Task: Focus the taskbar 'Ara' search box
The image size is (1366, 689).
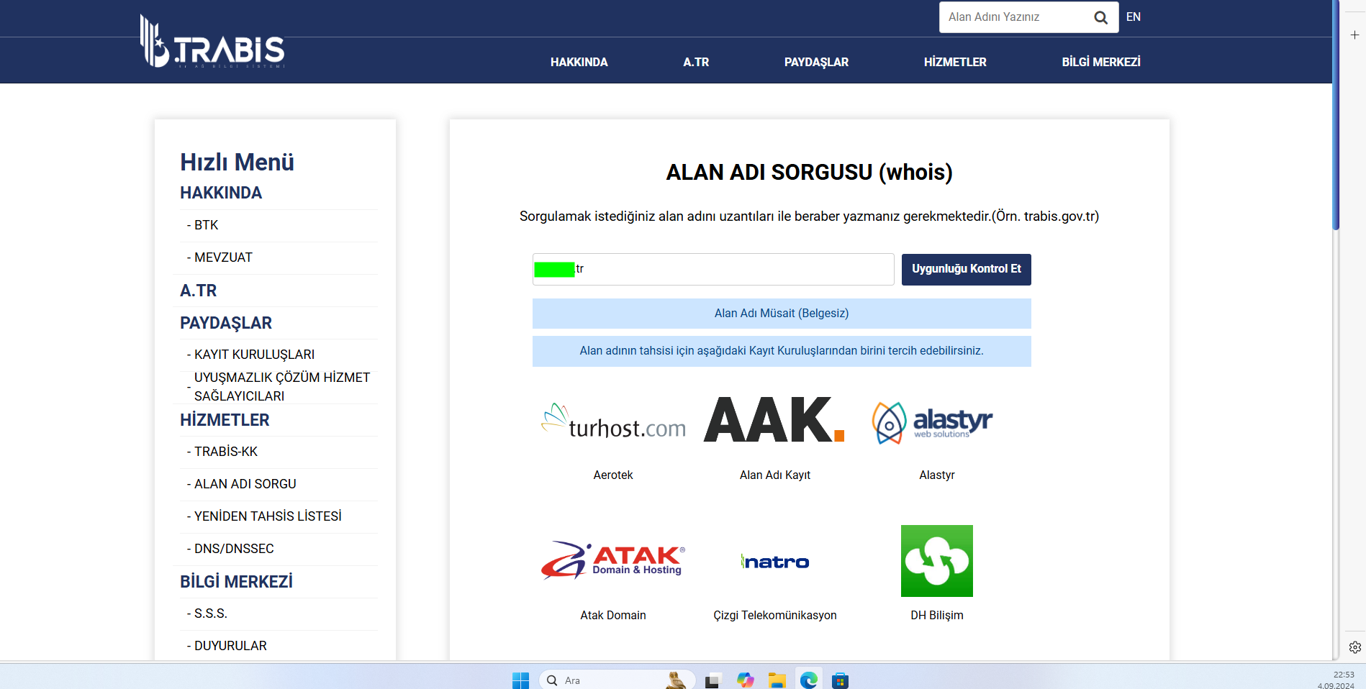Action: pos(617,680)
